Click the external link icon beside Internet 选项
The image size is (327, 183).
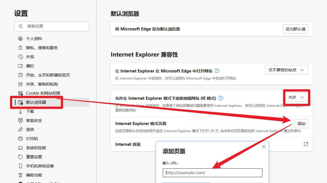[306, 144]
